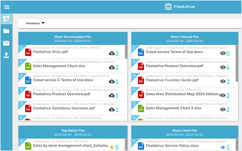Open the hamburger menu
Screen dimensions: 242x151
click(7, 7)
